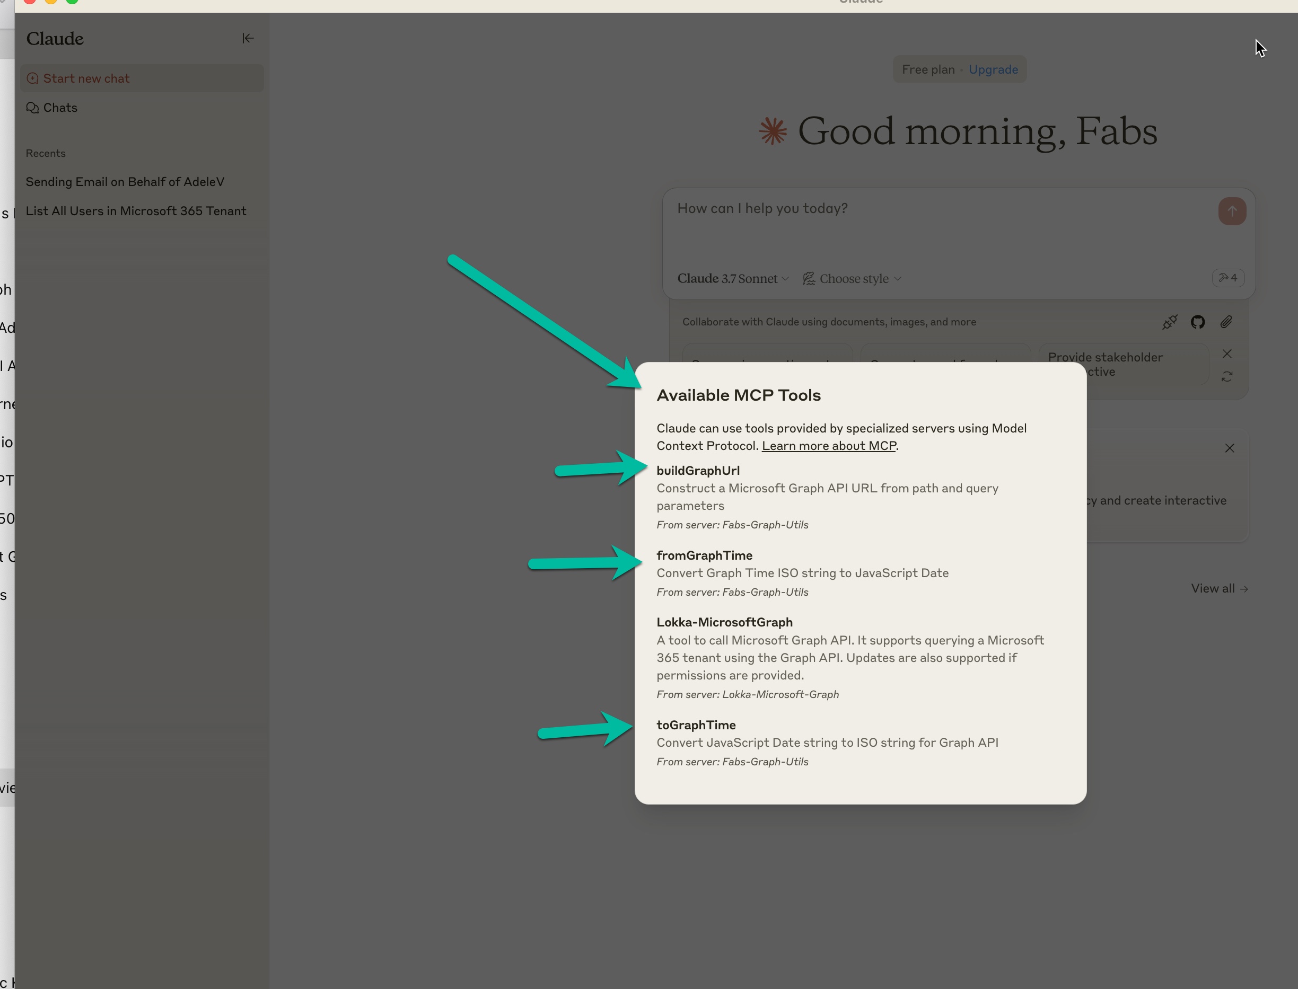The height and width of the screenshot is (989, 1298).
Task: Open the Learn more about MCP link
Action: 829,446
